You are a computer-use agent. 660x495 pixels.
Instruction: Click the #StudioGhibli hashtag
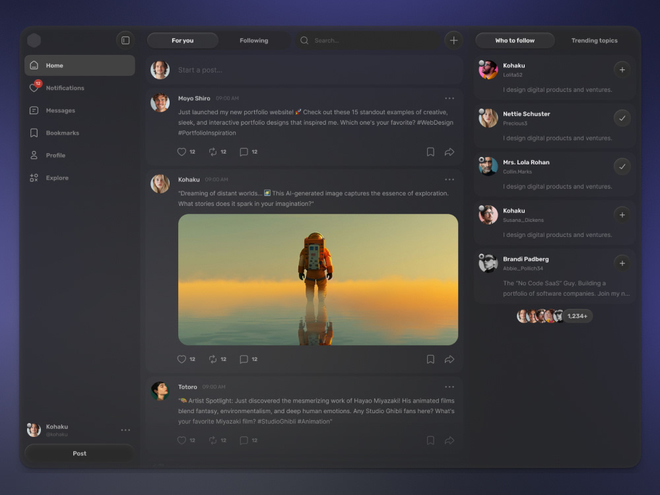pos(277,421)
